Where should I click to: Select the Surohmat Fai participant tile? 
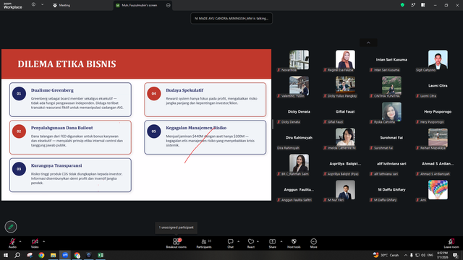391,139
